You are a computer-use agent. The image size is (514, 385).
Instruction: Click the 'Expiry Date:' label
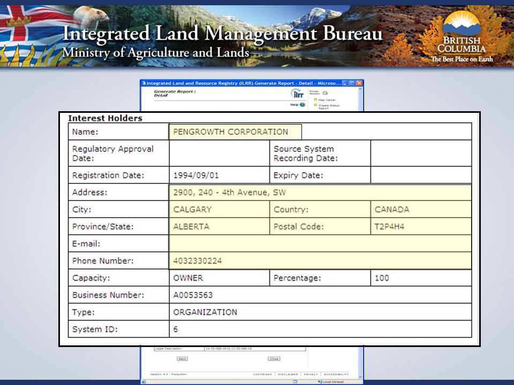pos(298,175)
